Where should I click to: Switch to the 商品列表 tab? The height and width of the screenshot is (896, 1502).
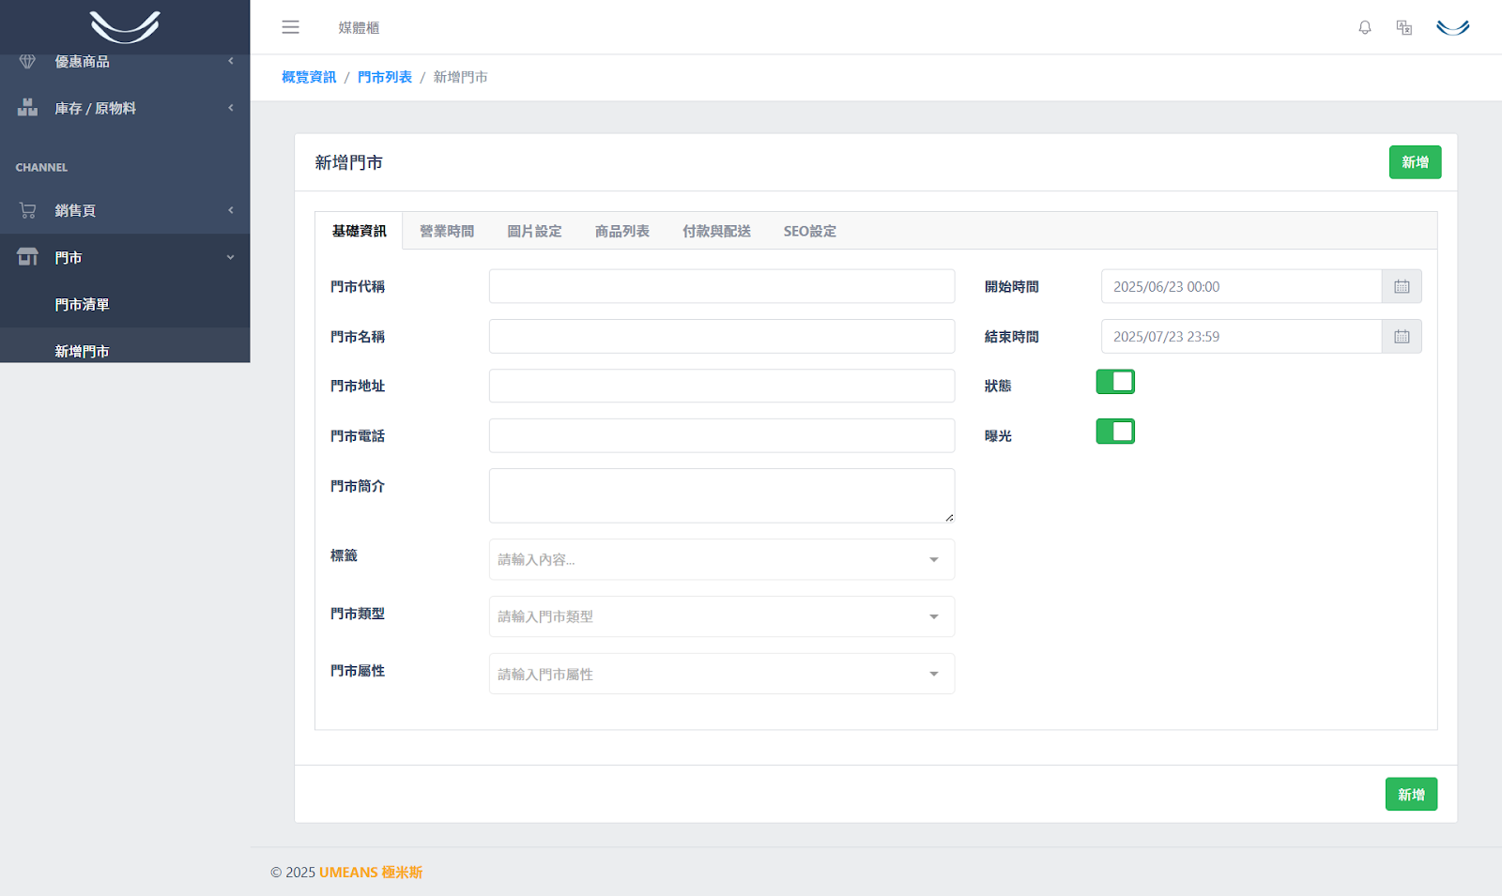(x=622, y=231)
